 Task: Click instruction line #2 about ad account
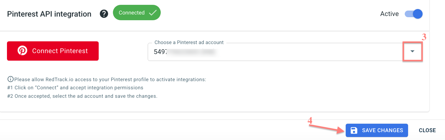click(82, 96)
